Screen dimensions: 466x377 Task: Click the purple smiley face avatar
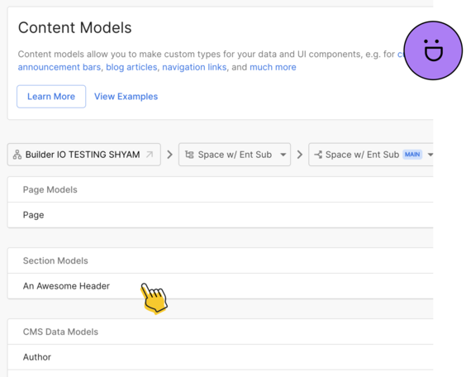point(433,50)
